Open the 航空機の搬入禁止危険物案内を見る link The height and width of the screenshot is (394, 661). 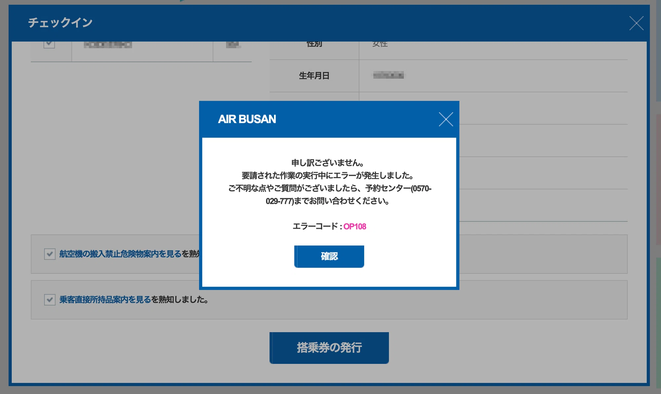[120, 254]
